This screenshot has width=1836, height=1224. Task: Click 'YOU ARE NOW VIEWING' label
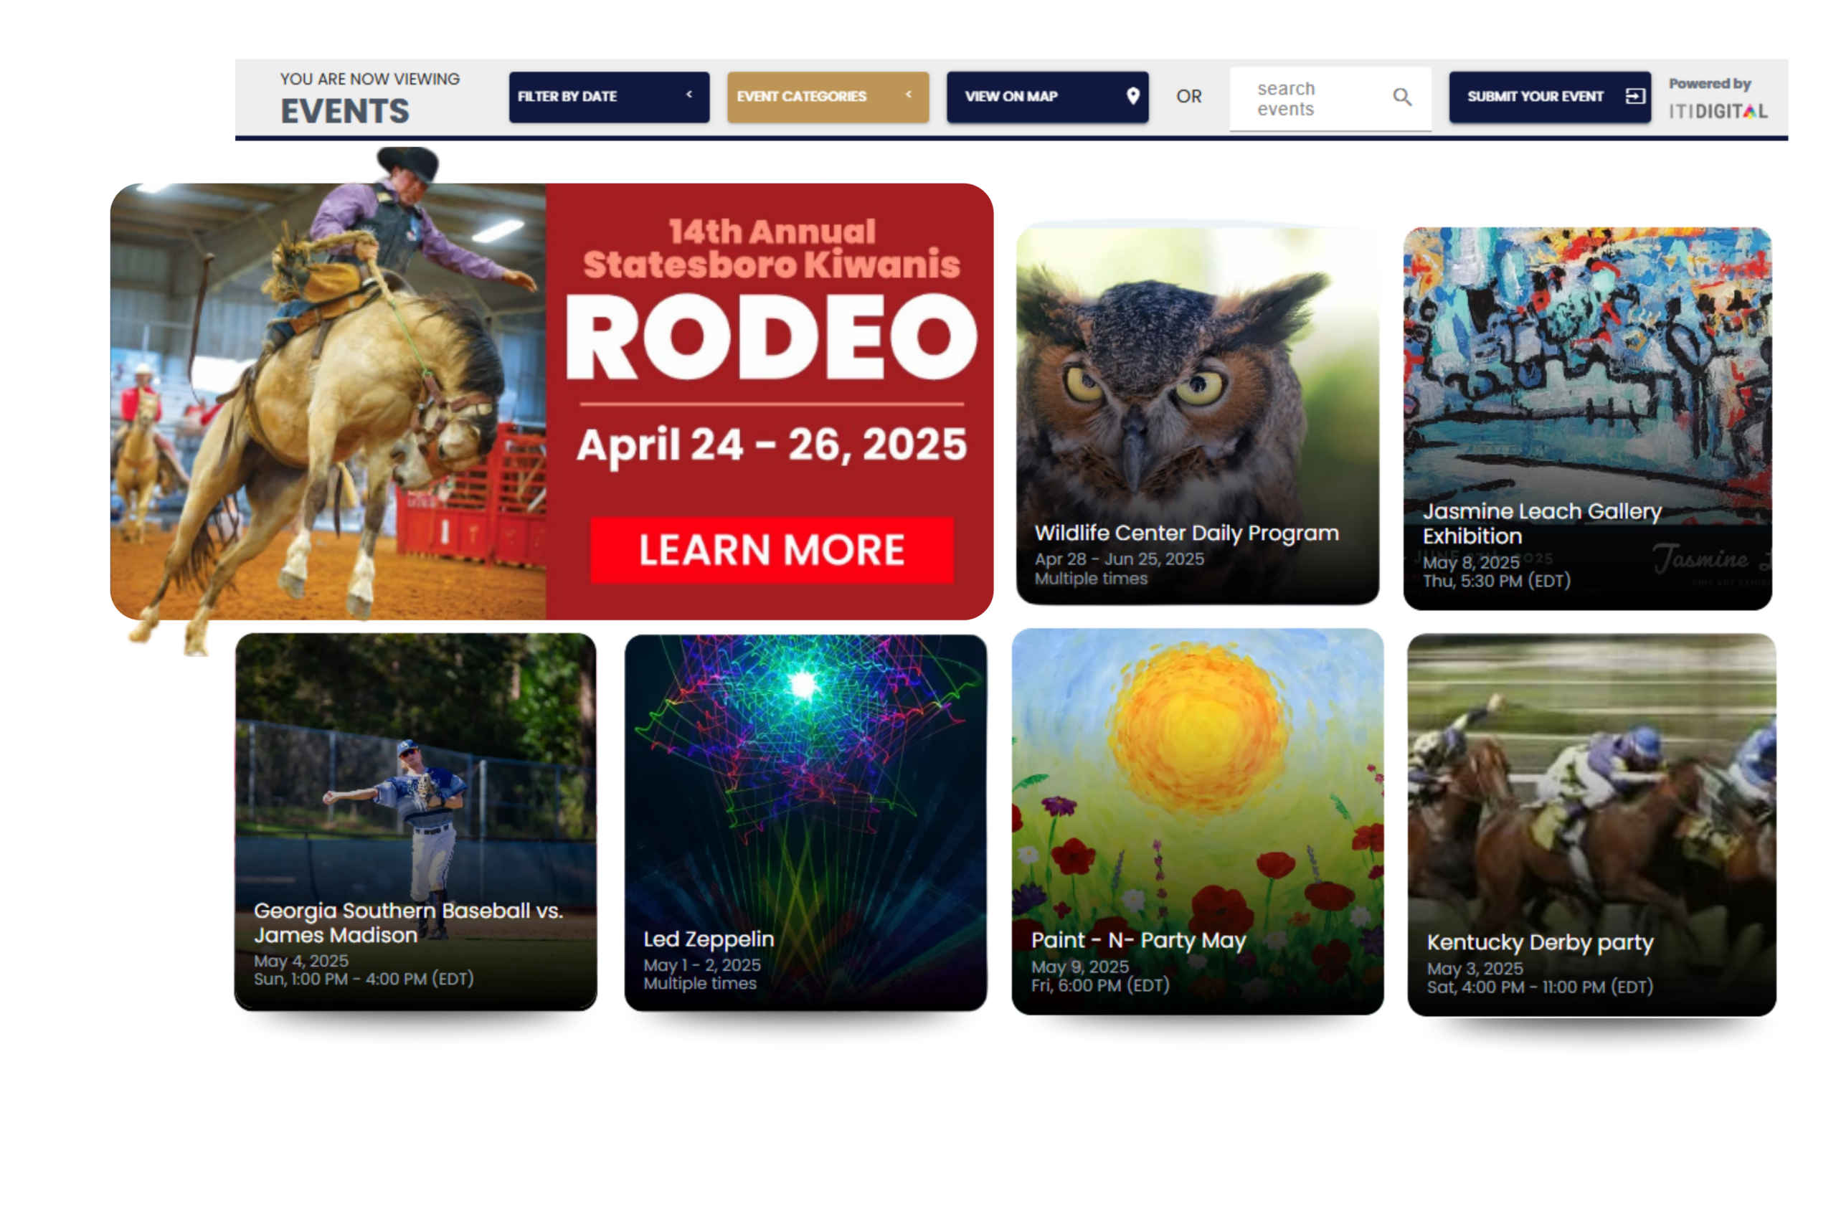[370, 79]
